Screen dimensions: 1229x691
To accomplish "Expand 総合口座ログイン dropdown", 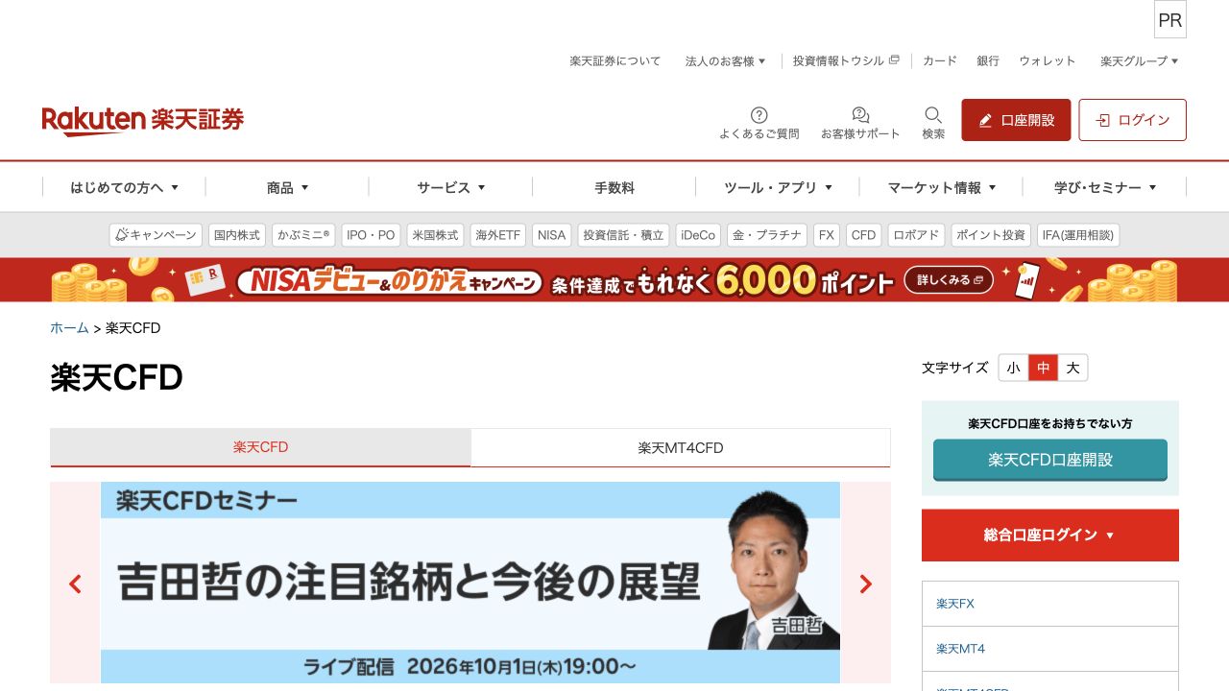I will 1050,535.
